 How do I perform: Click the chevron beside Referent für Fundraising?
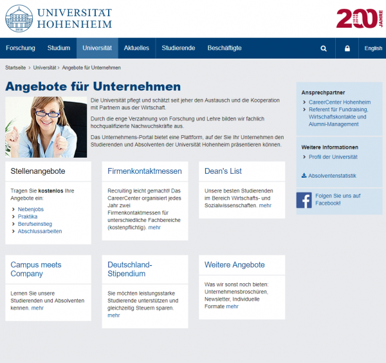pos(304,109)
